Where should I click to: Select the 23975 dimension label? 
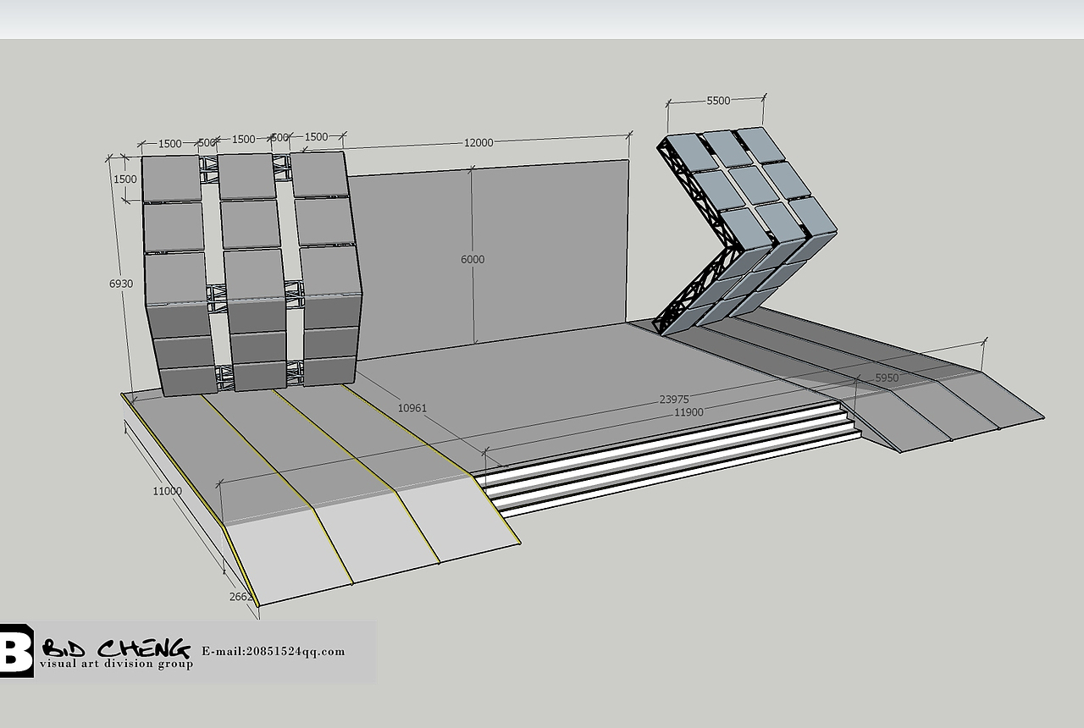(x=674, y=400)
